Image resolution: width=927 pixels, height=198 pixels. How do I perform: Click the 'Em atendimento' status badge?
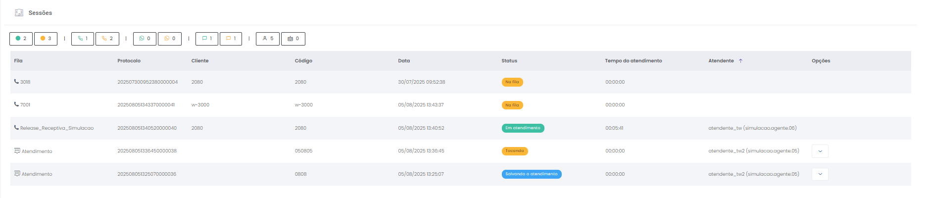point(523,128)
